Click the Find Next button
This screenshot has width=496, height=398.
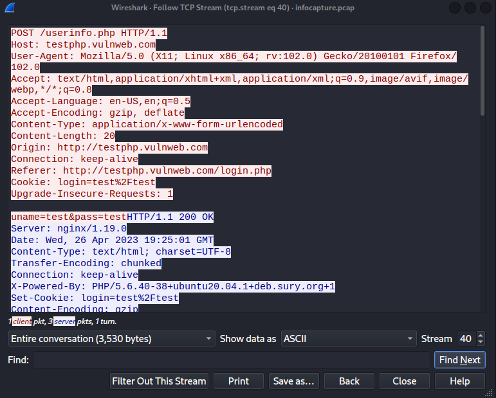point(459,360)
